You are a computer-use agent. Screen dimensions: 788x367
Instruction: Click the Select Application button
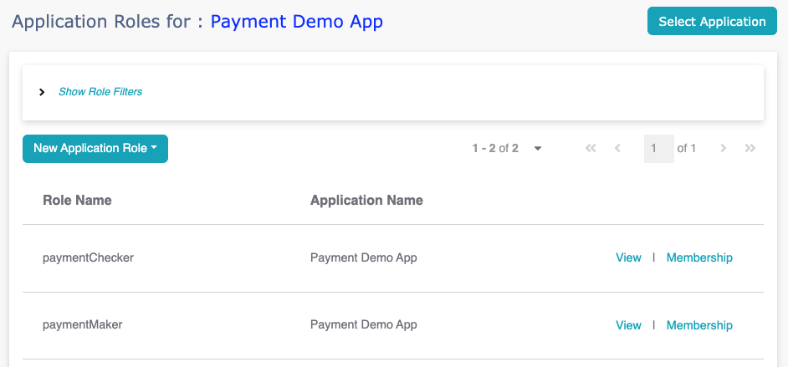pos(712,22)
